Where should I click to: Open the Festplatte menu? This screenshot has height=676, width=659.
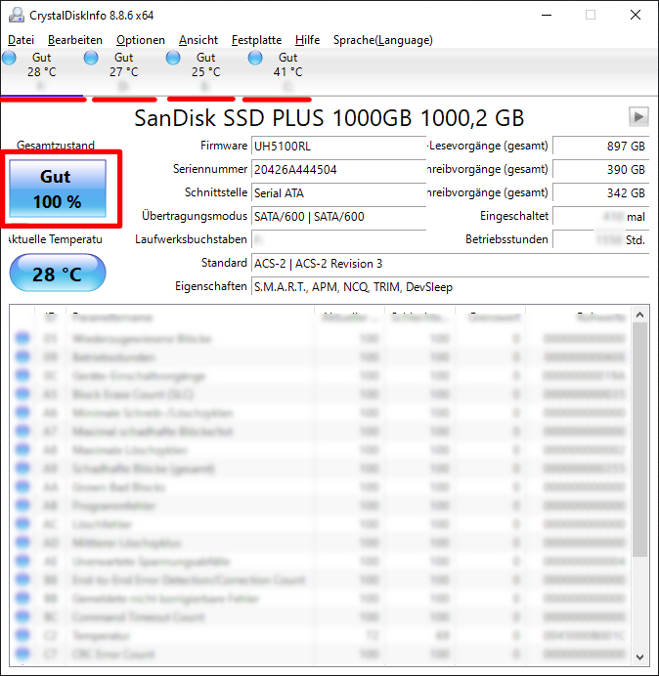pos(256,40)
